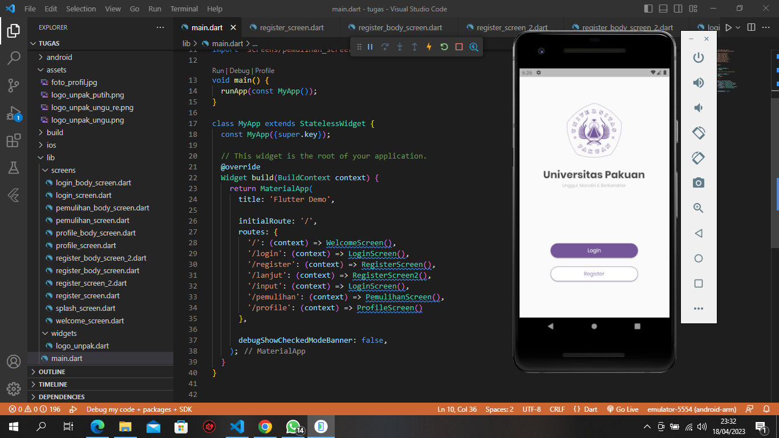Open the Source Control view
The height and width of the screenshot is (438, 779).
[x=14, y=85]
